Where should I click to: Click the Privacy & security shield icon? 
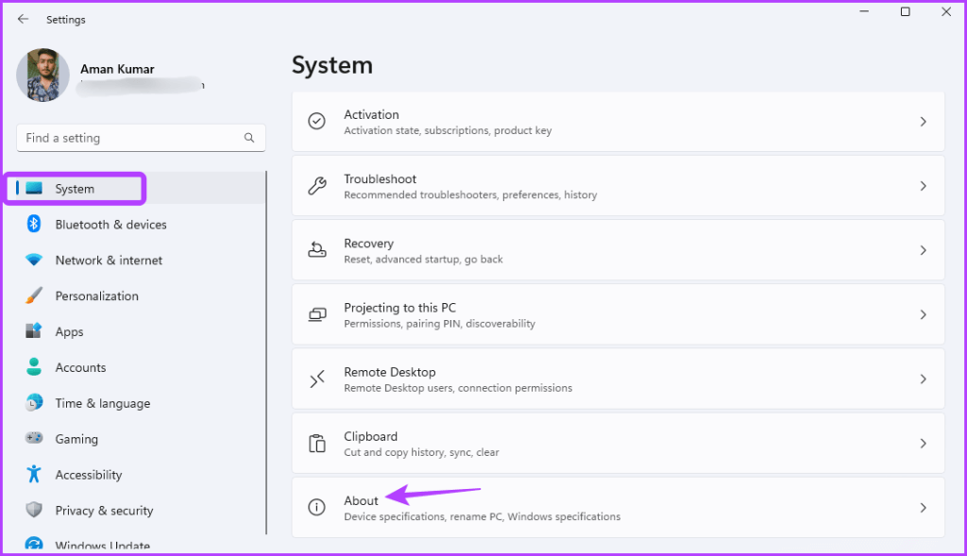click(x=34, y=510)
